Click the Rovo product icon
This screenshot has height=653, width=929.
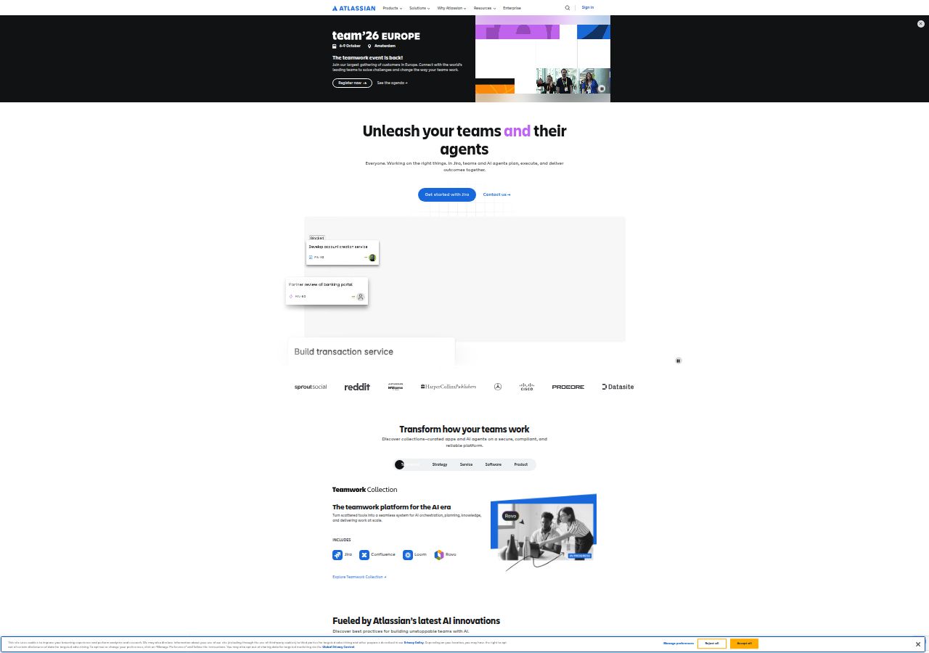pos(439,555)
